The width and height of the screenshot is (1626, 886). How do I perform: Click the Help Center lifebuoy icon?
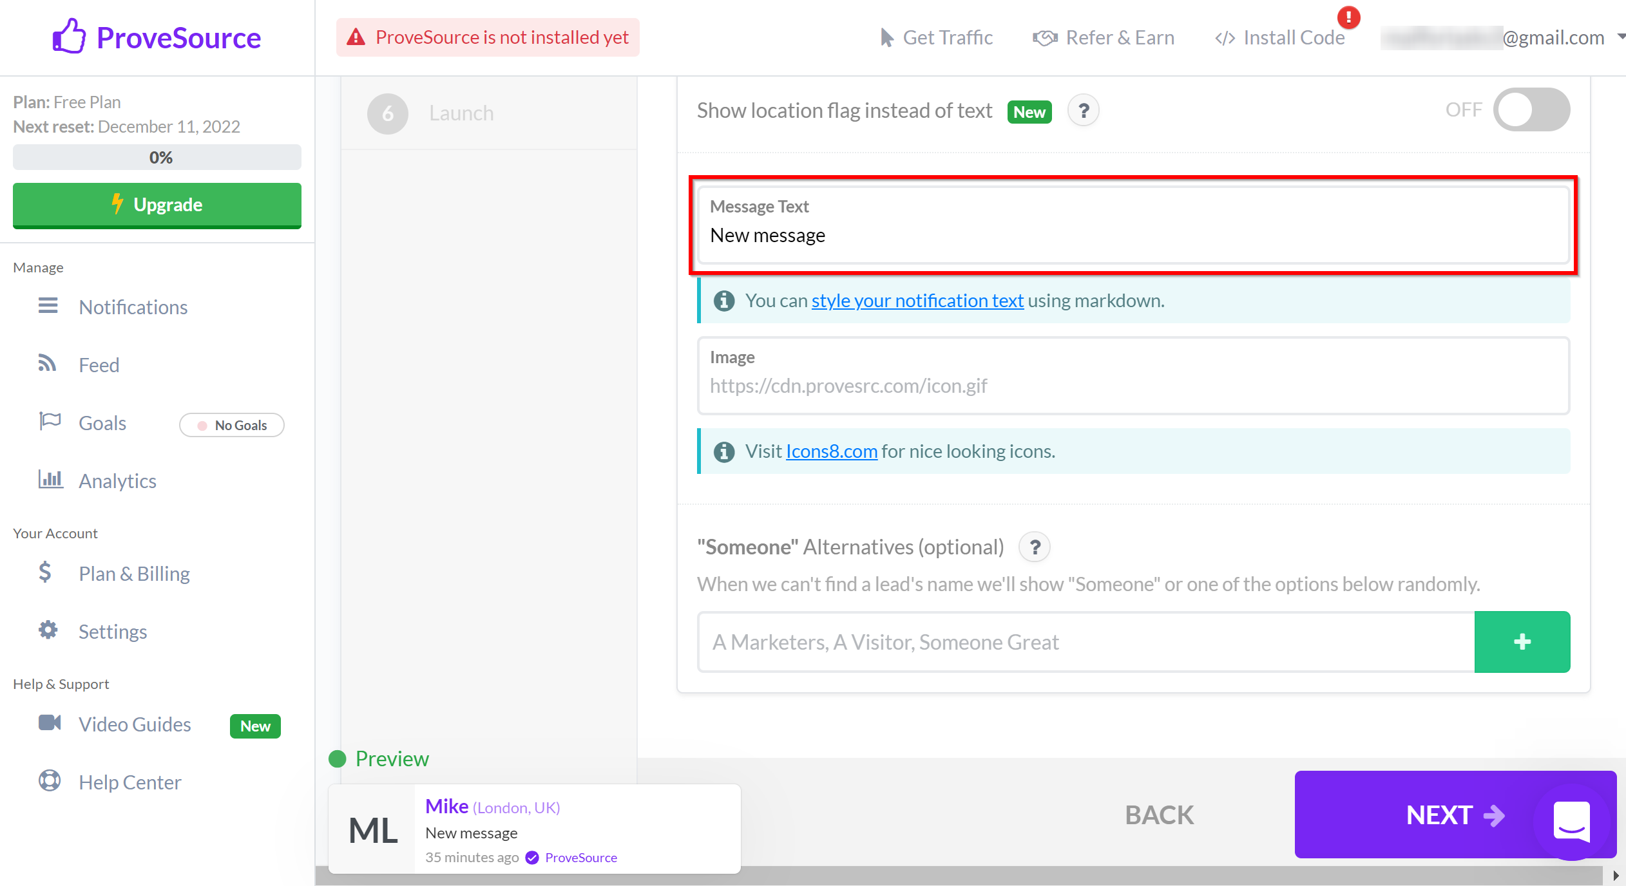click(x=50, y=780)
